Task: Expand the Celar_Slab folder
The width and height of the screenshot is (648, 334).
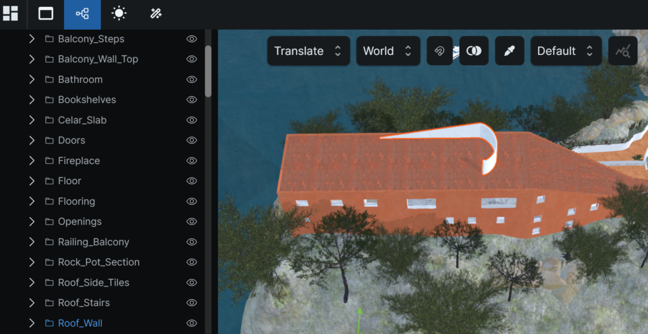Action: (x=32, y=120)
